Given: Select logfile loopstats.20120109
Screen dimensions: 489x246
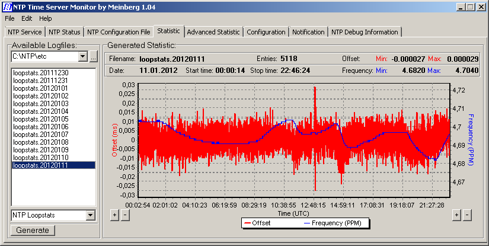Looking at the screenshot, I should [x=53, y=149].
